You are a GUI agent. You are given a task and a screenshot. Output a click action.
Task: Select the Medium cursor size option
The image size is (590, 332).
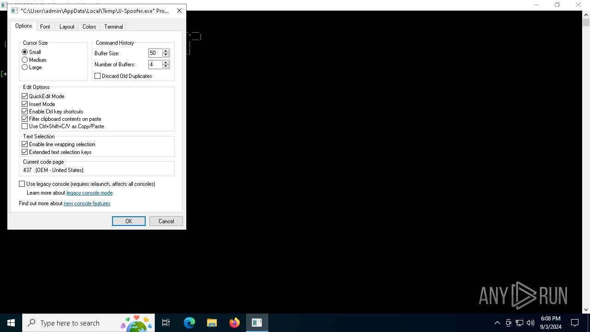click(25, 60)
